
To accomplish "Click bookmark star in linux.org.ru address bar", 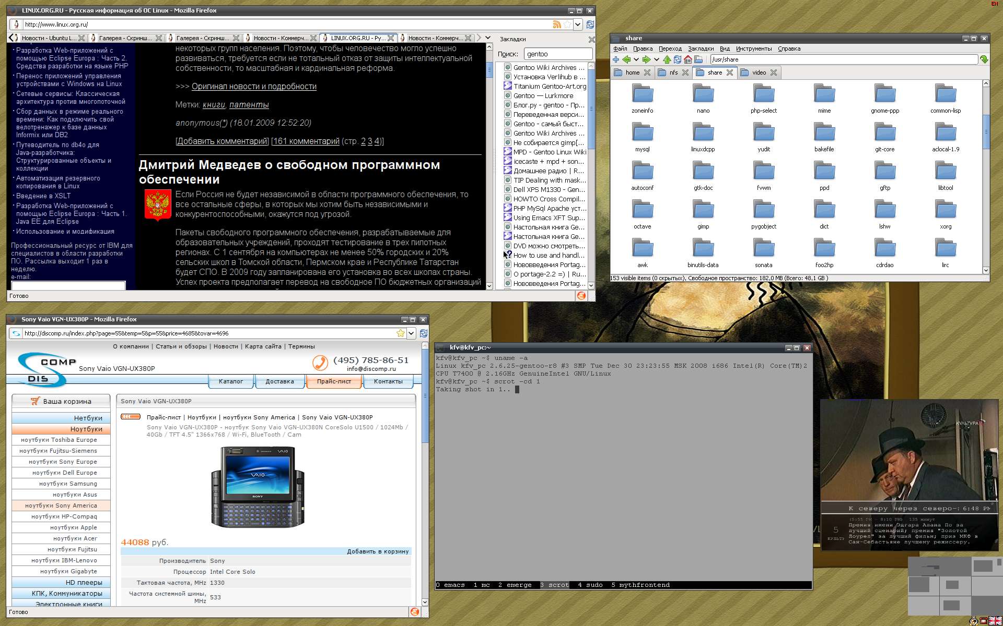I will pyautogui.click(x=567, y=25).
